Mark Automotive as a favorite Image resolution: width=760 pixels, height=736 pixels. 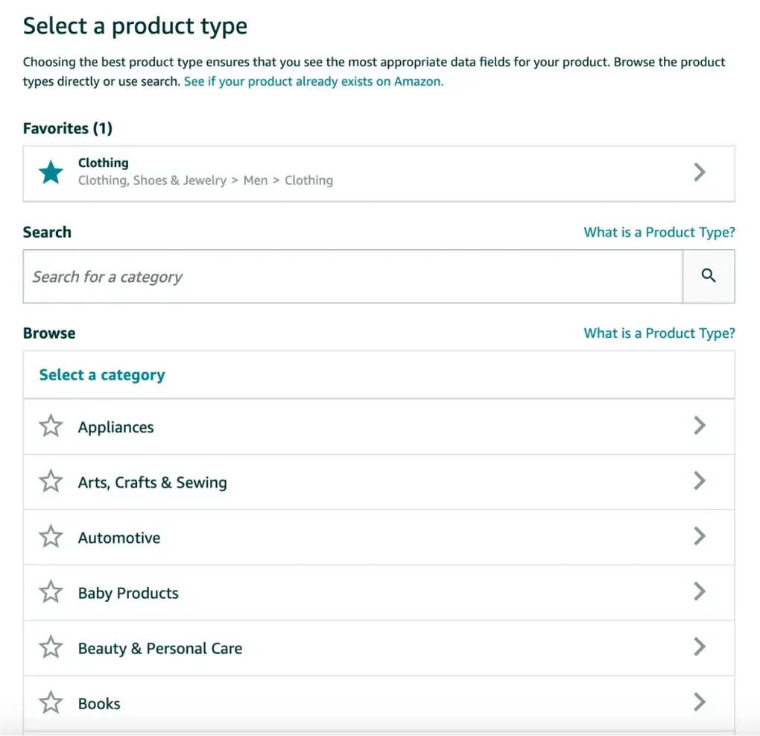click(51, 537)
